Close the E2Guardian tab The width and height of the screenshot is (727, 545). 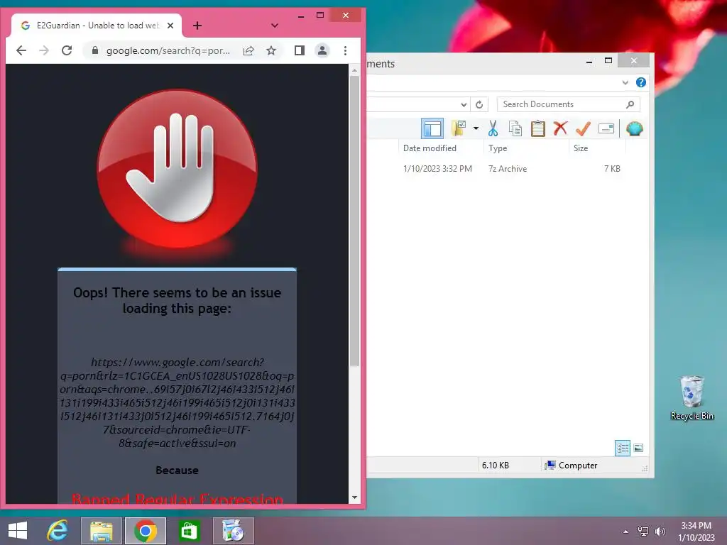pos(170,26)
